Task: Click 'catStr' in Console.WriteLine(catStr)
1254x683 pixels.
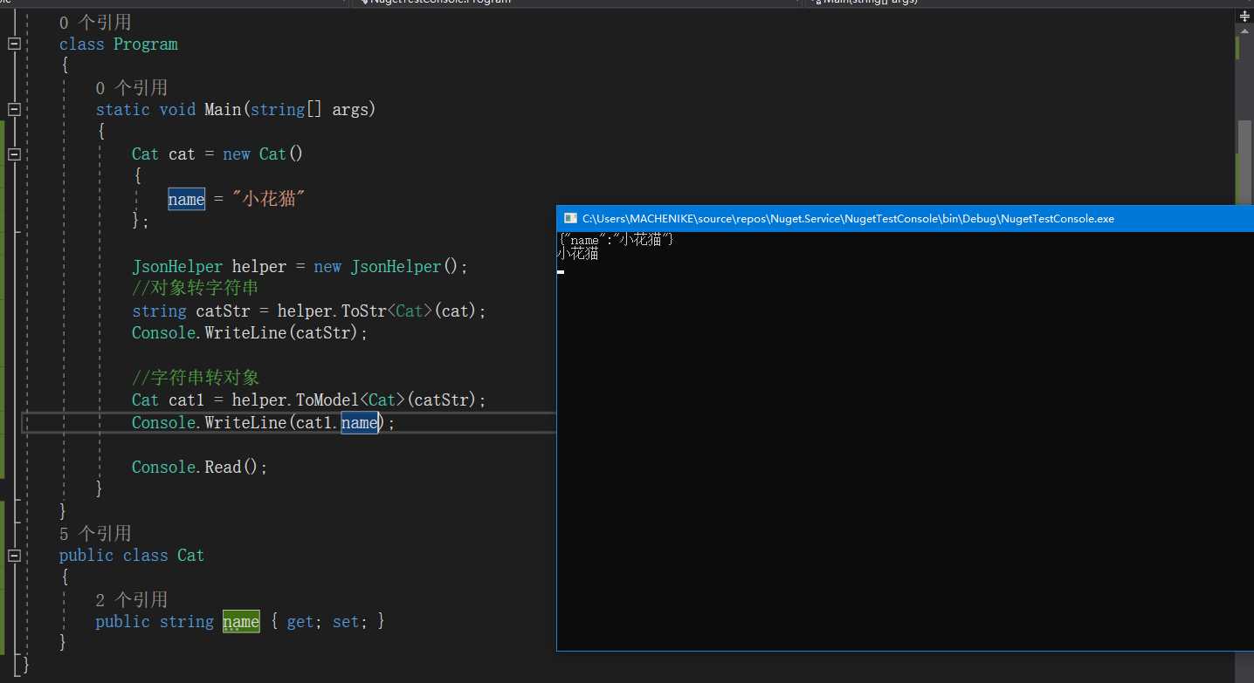Action: (x=323, y=332)
